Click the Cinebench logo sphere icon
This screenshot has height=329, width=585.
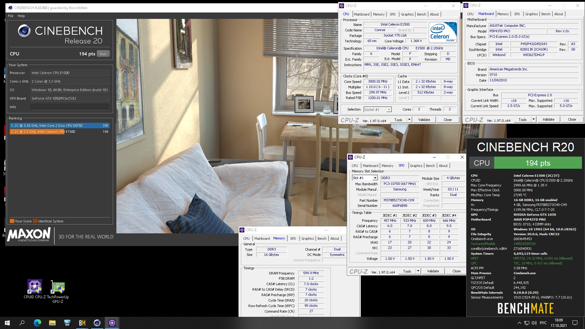24,31
